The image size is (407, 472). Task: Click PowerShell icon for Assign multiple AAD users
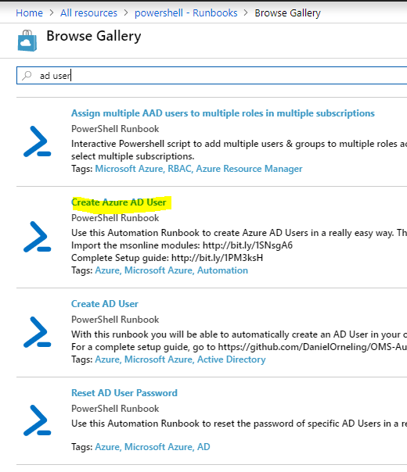click(x=37, y=141)
